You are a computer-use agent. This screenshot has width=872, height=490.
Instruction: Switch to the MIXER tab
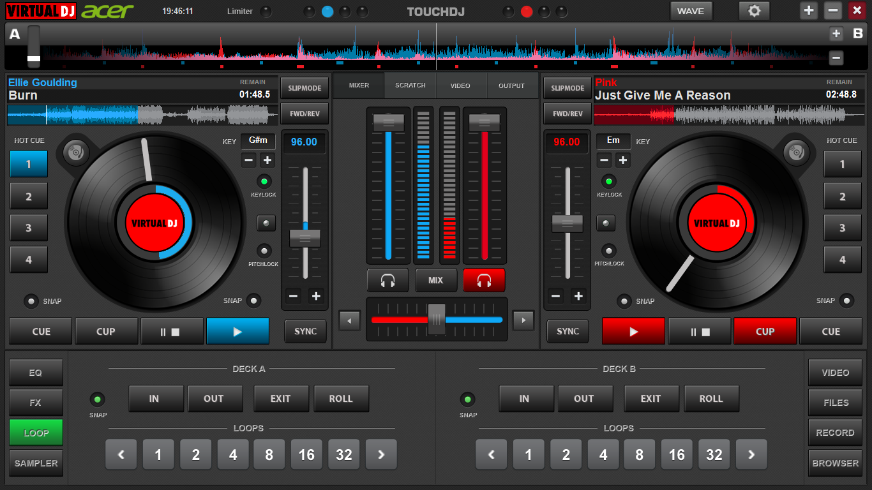click(x=359, y=85)
